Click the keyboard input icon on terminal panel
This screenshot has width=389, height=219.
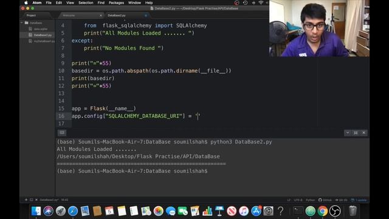tap(62, 133)
